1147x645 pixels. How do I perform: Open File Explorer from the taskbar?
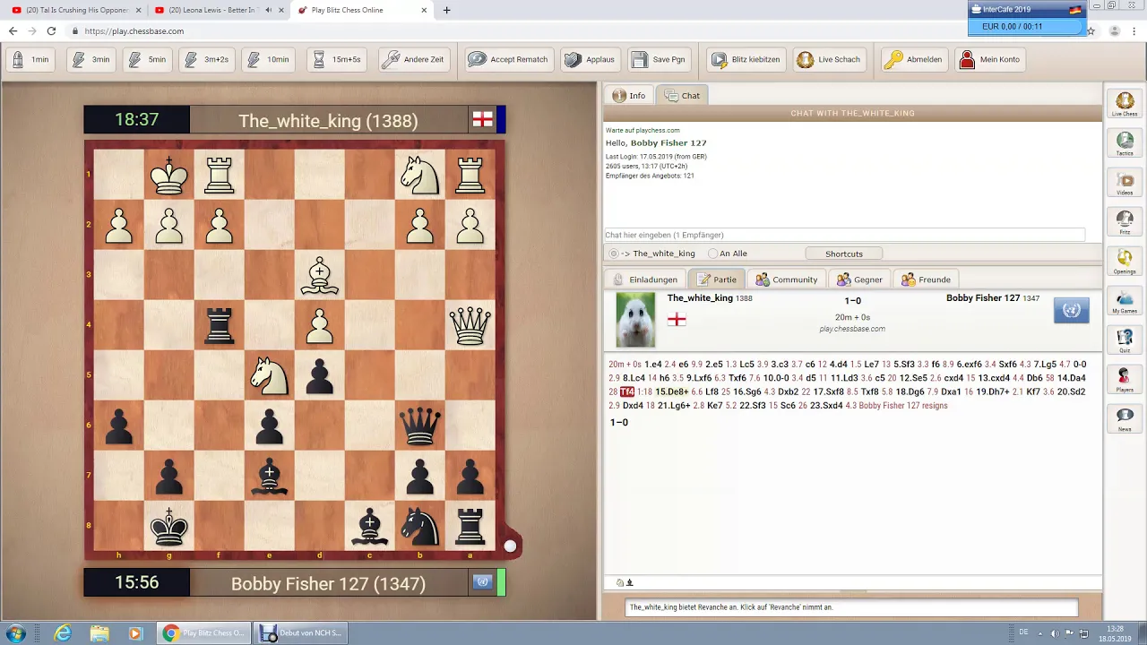pos(99,633)
